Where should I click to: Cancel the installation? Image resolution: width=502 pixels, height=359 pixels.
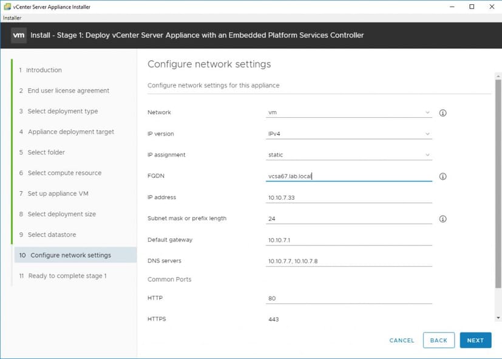pyautogui.click(x=401, y=340)
